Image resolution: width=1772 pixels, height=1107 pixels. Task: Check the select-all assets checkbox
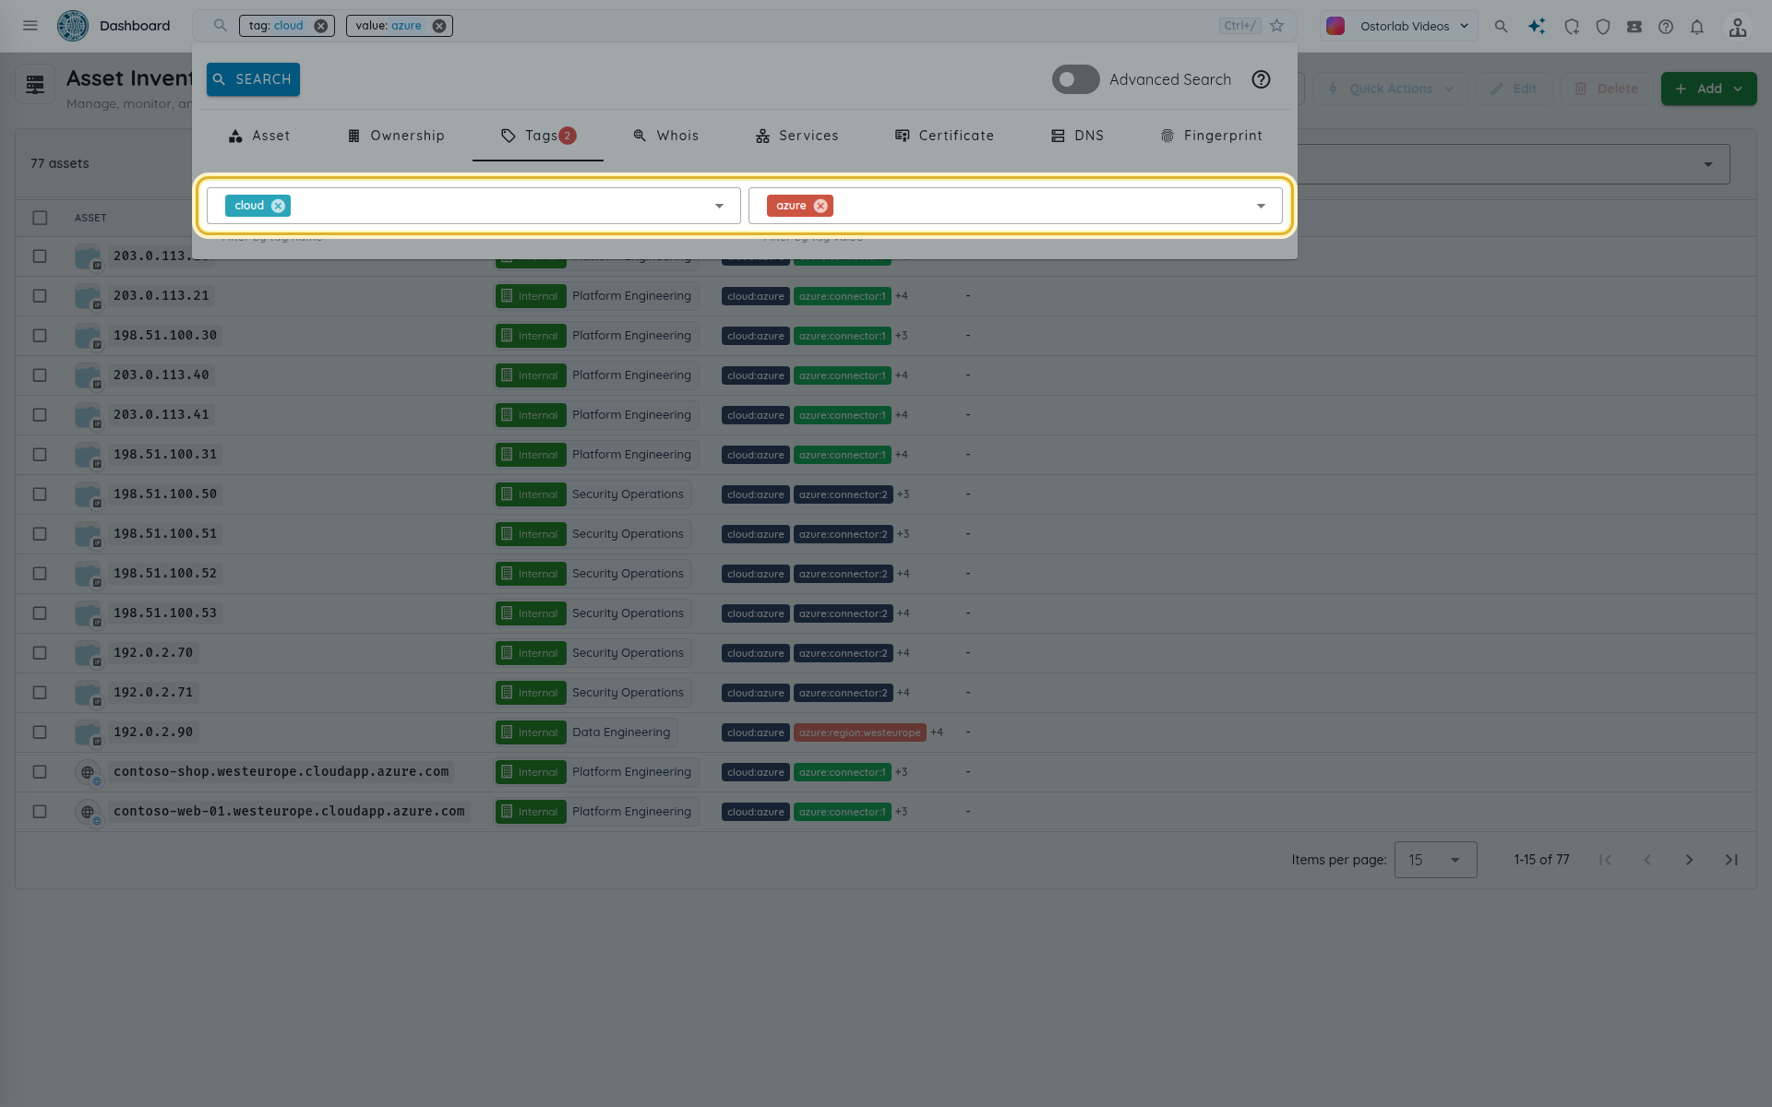(40, 218)
